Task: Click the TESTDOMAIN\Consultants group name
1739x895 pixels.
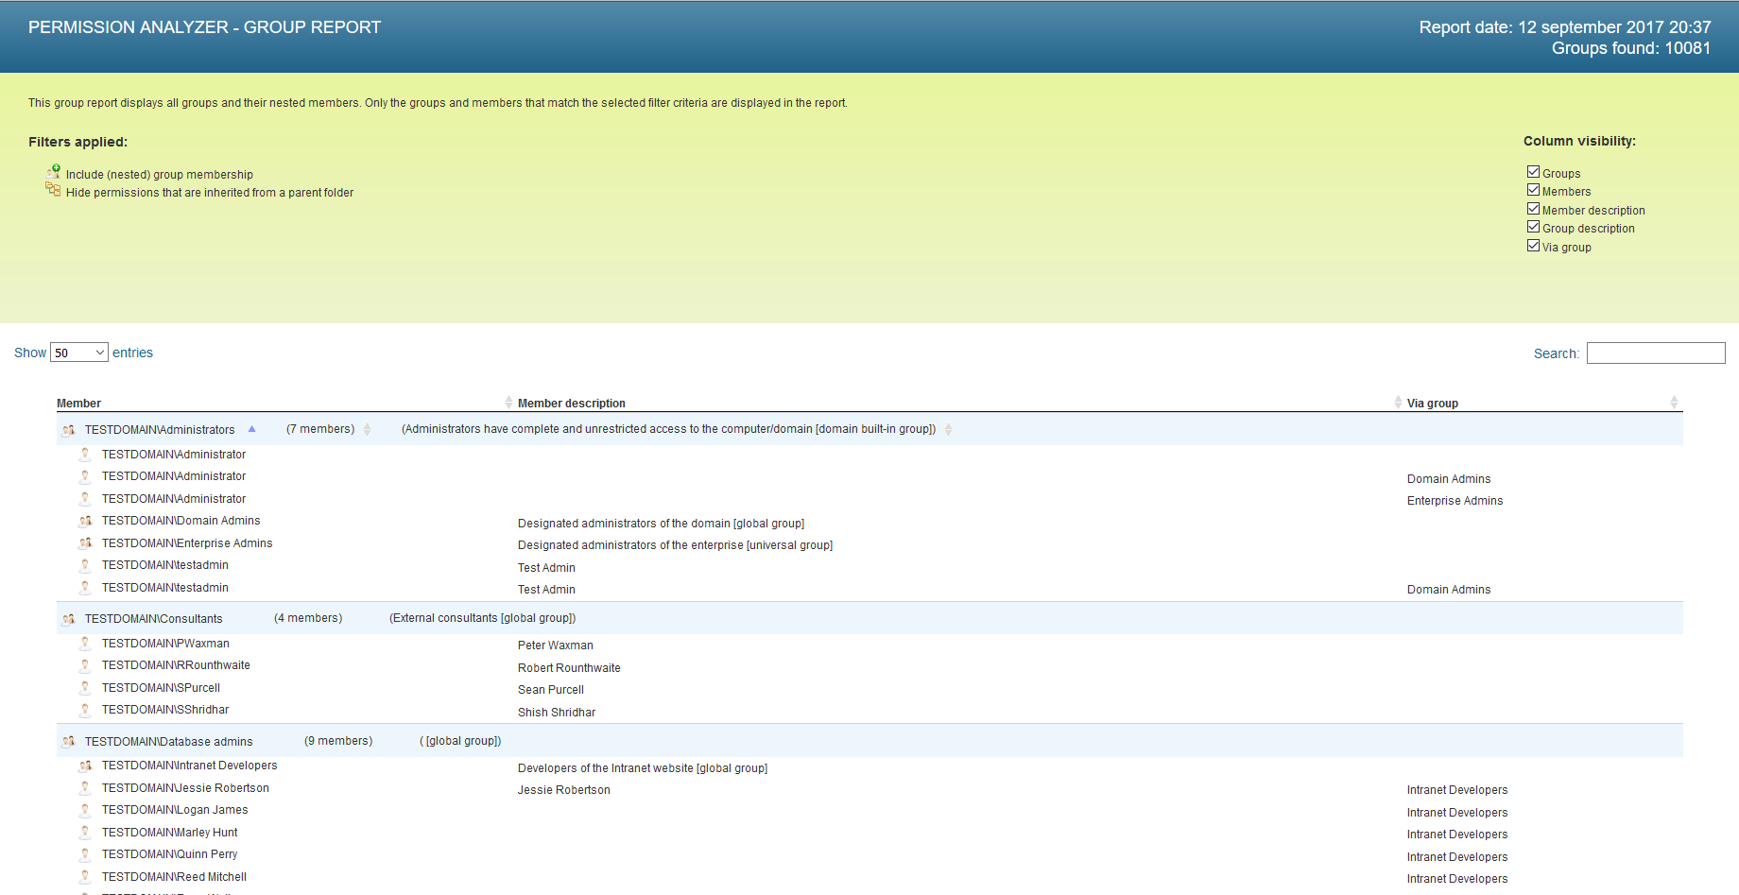Action: (154, 619)
